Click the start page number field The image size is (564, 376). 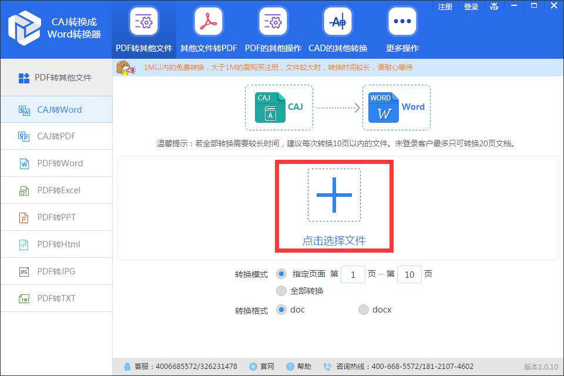click(353, 274)
